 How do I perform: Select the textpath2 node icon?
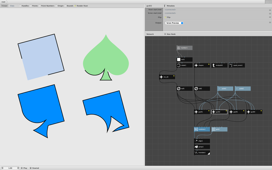pos(214,65)
